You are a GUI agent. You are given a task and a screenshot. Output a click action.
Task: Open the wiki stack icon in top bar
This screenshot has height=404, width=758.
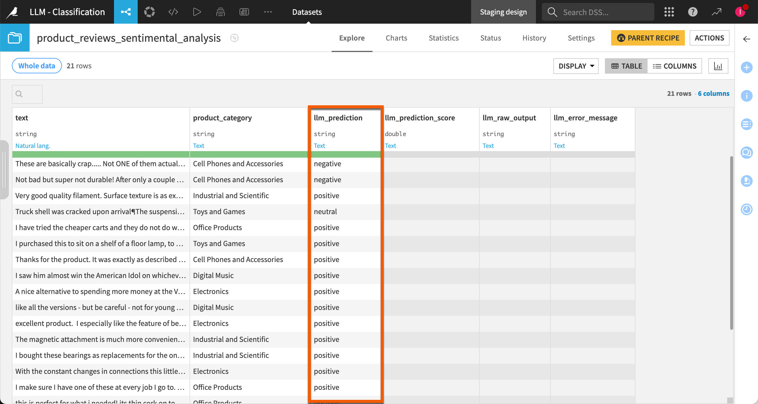coord(221,12)
